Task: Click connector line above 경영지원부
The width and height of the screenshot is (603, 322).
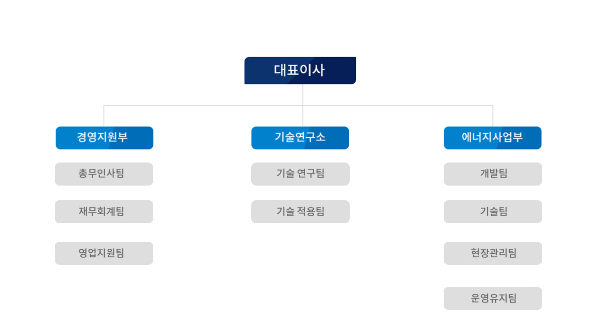Action: click(x=104, y=116)
